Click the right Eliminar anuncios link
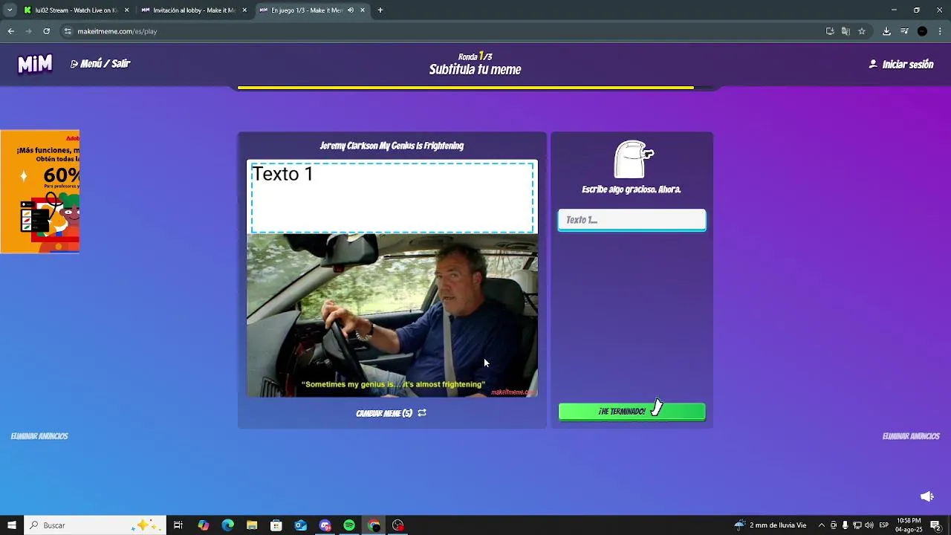The height and width of the screenshot is (535, 951). click(911, 436)
